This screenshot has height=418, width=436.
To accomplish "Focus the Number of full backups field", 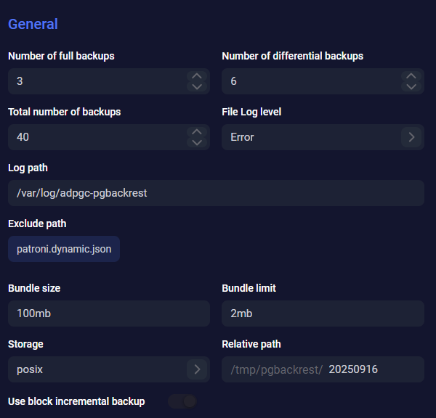I will click(x=94, y=81).
